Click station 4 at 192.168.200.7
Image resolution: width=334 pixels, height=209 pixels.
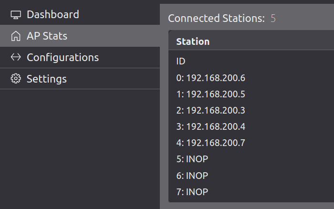(x=210, y=143)
